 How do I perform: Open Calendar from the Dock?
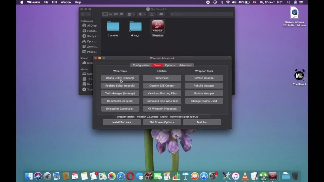pos(75,176)
